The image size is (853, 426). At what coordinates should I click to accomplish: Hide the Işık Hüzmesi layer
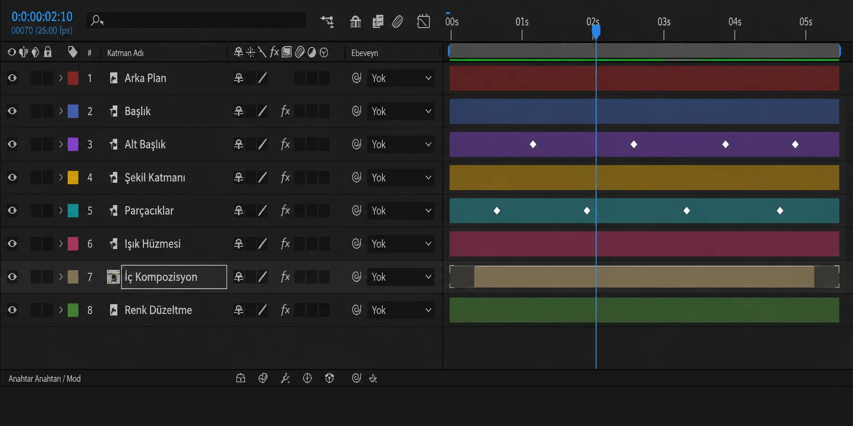(x=12, y=243)
